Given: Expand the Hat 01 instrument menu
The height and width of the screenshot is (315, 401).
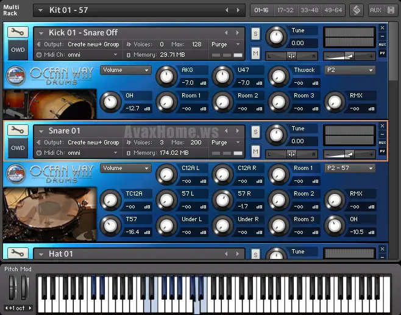Looking at the screenshot, I should (41, 254).
